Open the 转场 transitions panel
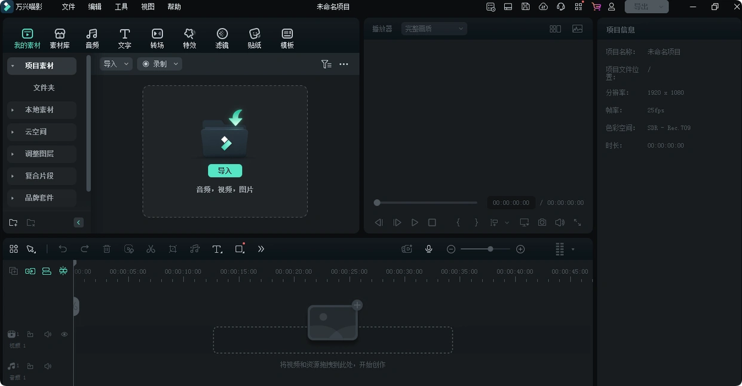The image size is (742, 386). pyautogui.click(x=157, y=38)
